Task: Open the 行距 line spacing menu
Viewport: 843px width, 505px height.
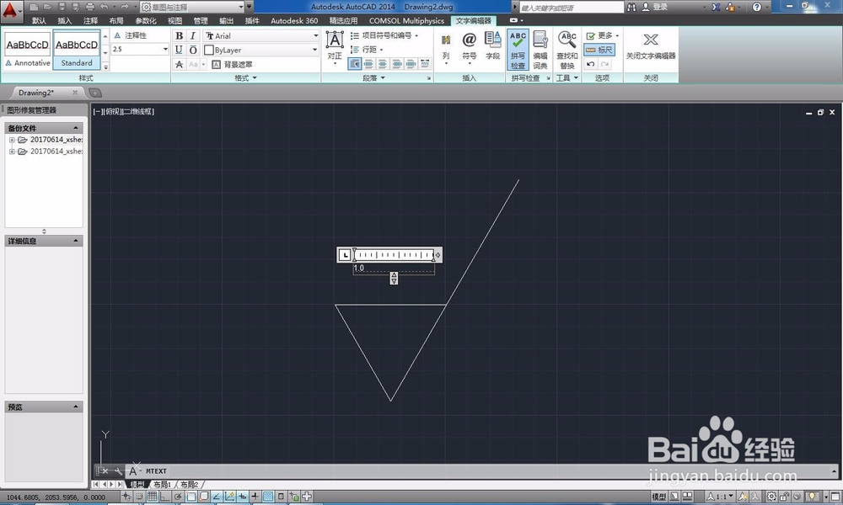Action: coord(367,50)
